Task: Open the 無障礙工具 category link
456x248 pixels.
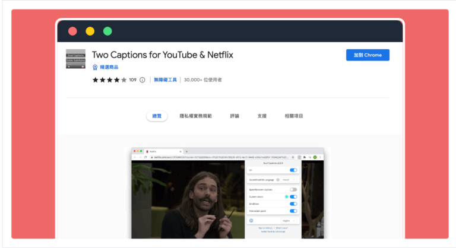Action: 165,80
